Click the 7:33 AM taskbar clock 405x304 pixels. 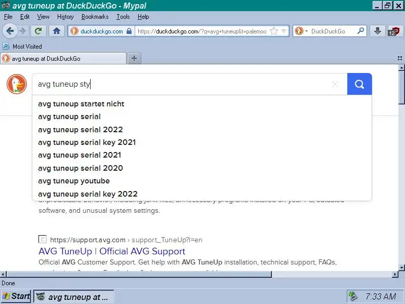[x=381, y=296]
